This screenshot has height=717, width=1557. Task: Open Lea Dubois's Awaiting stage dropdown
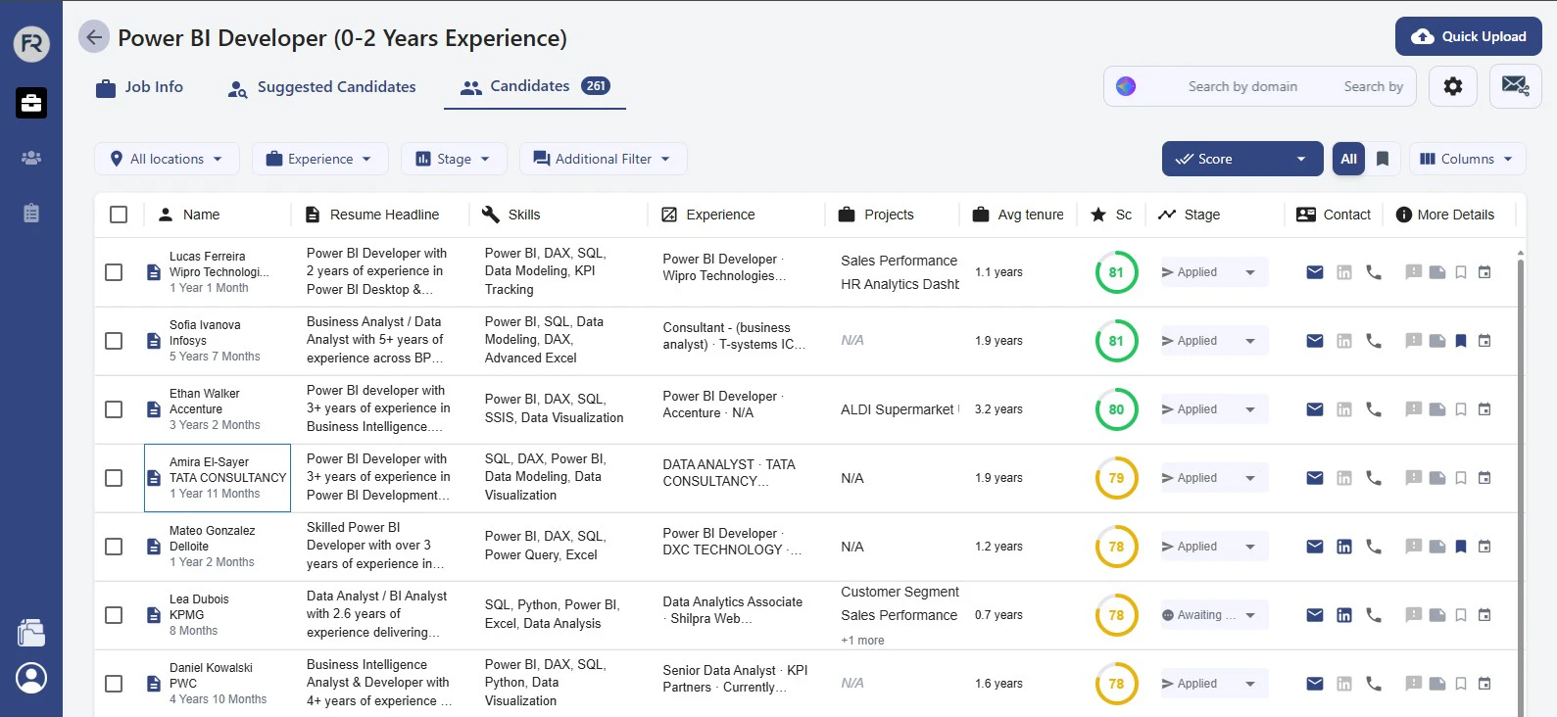tap(1213, 615)
